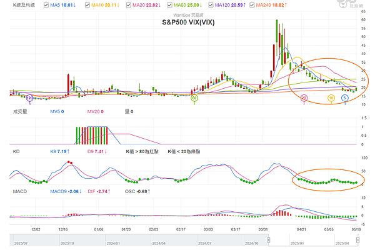The height and width of the screenshot is (250, 375).
Task: Click the blue 5 marker near the latest candles
Action: coord(344,98)
